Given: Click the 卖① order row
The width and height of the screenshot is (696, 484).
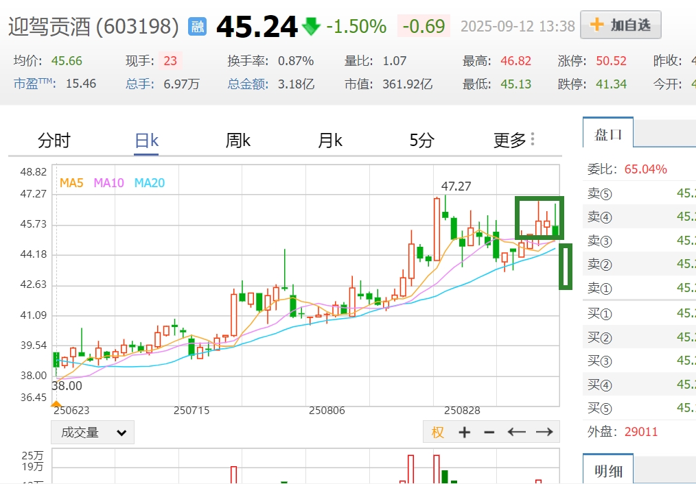Looking at the screenshot, I should click(639, 288).
